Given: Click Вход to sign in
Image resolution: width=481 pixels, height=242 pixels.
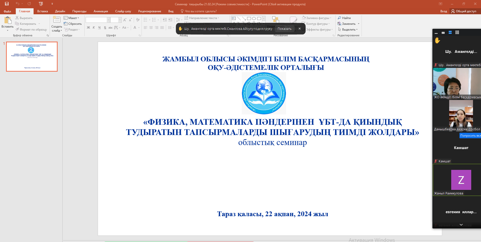Looking at the screenshot, I should (x=444, y=11).
